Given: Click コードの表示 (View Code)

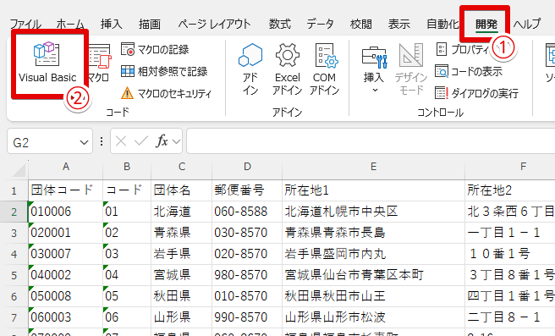Looking at the screenshot, I should pyautogui.click(x=469, y=72).
